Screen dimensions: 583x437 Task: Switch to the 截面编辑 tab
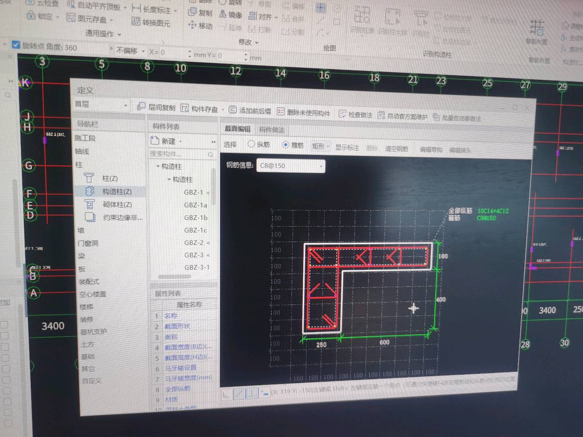(237, 129)
